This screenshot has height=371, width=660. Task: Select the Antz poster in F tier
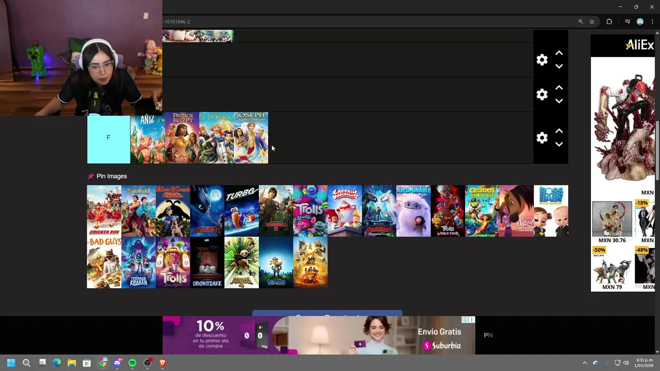147,138
